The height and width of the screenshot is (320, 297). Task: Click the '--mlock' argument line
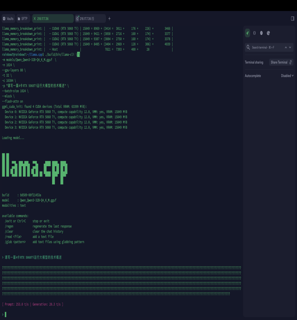tap(8, 96)
